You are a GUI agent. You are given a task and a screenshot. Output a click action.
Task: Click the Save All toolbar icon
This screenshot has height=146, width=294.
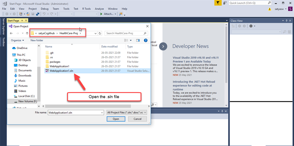(x=38, y=14)
